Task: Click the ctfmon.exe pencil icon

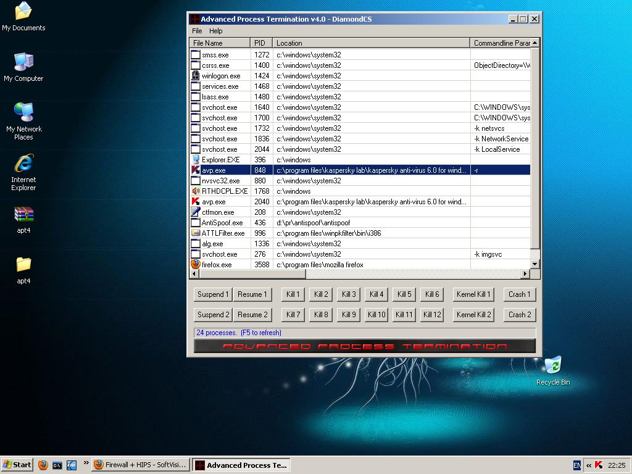Action: point(196,212)
